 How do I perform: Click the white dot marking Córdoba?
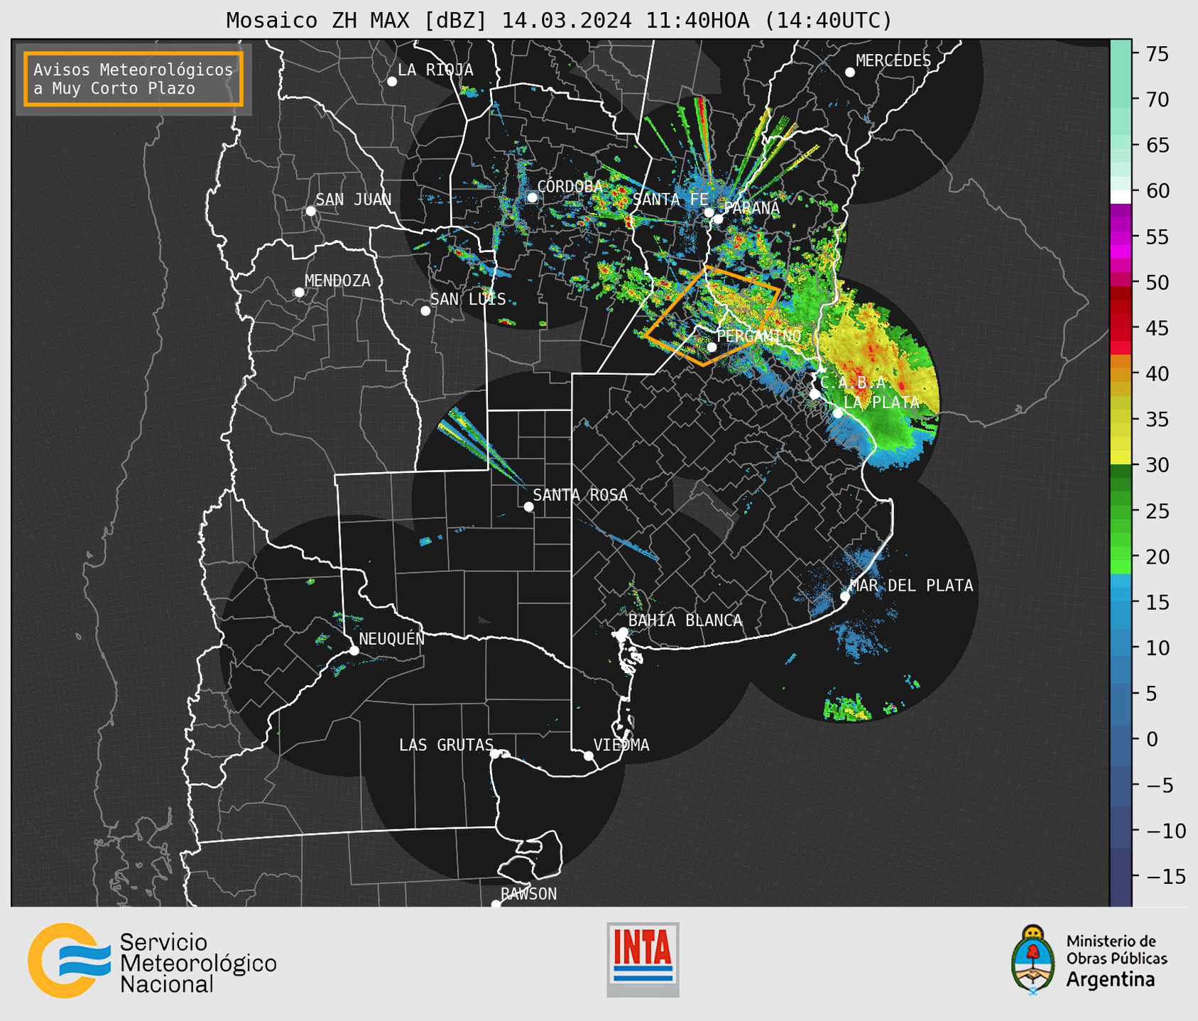pyautogui.click(x=532, y=197)
